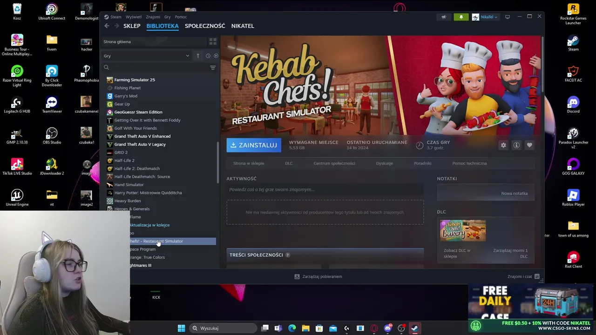Select Getting Over It with Bennett Foddy
This screenshot has height=335, width=596.
(x=147, y=120)
